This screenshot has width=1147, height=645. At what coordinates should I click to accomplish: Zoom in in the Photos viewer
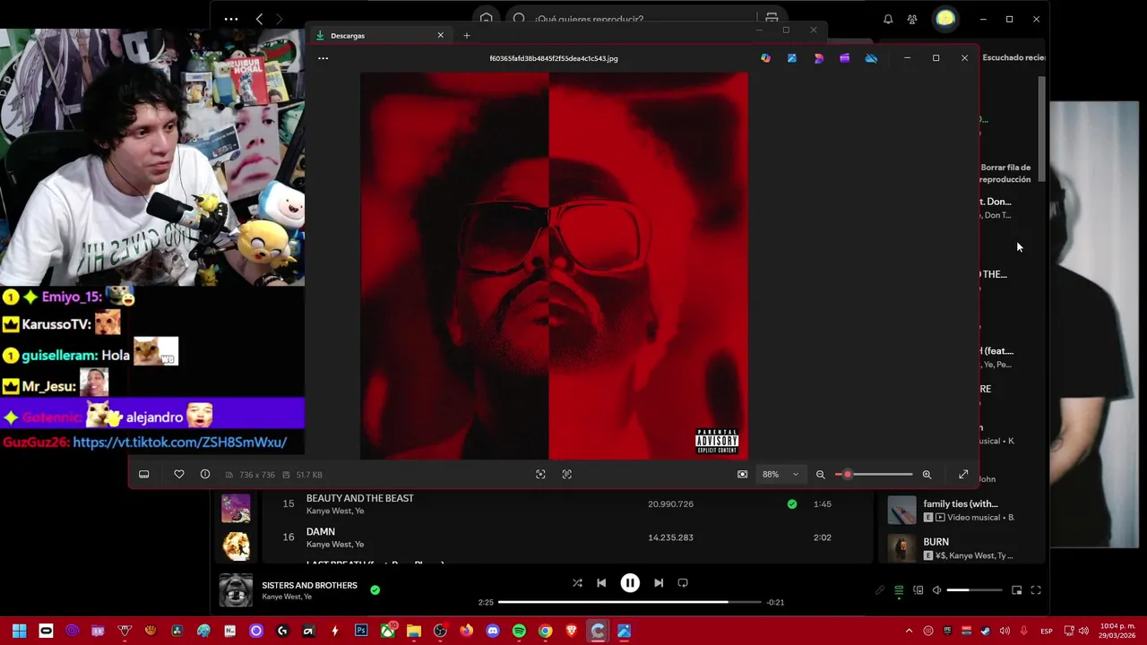[x=927, y=475]
